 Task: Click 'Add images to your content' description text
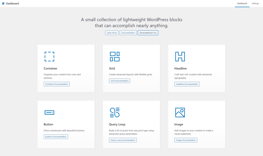[x=194, y=132]
